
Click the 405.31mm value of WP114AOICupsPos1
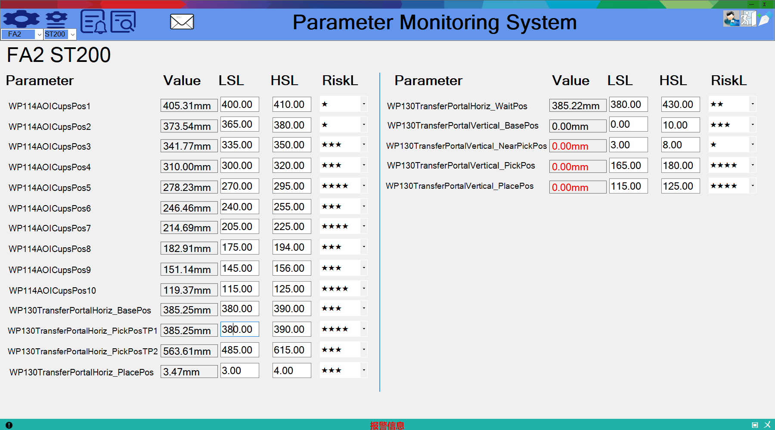coord(189,105)
